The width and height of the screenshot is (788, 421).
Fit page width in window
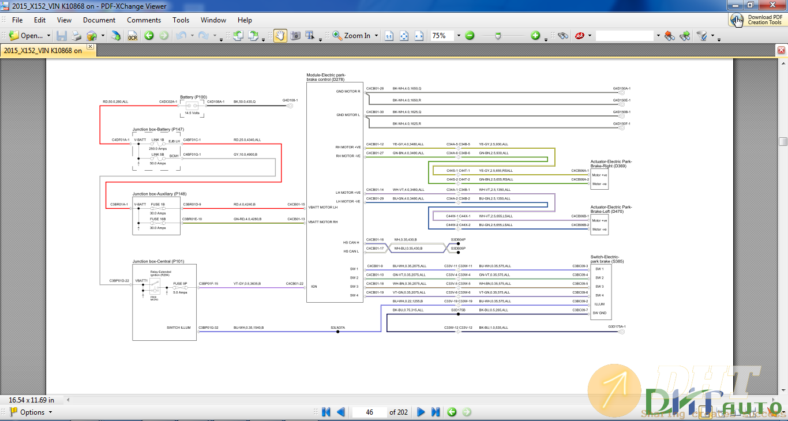pyautogui.click(x=419, y=36)
